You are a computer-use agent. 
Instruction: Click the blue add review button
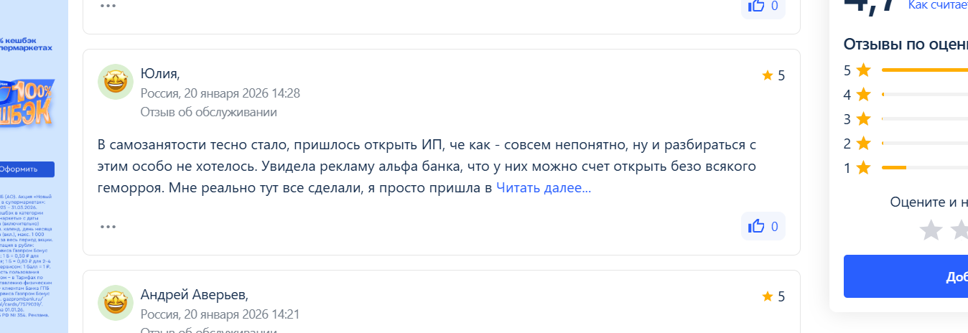906,276
